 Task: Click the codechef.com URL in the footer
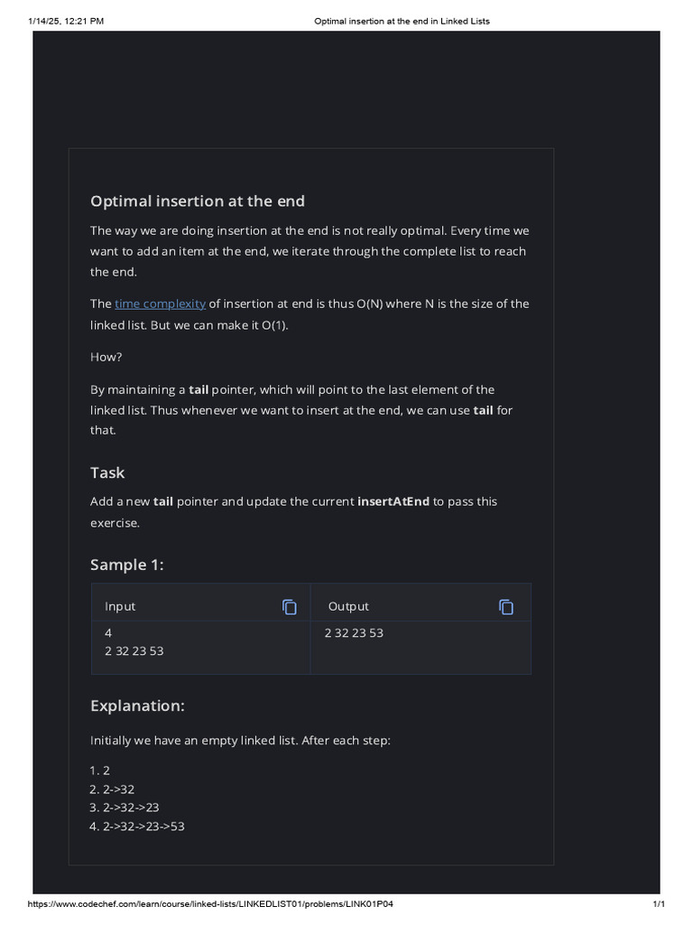(211, 904)
